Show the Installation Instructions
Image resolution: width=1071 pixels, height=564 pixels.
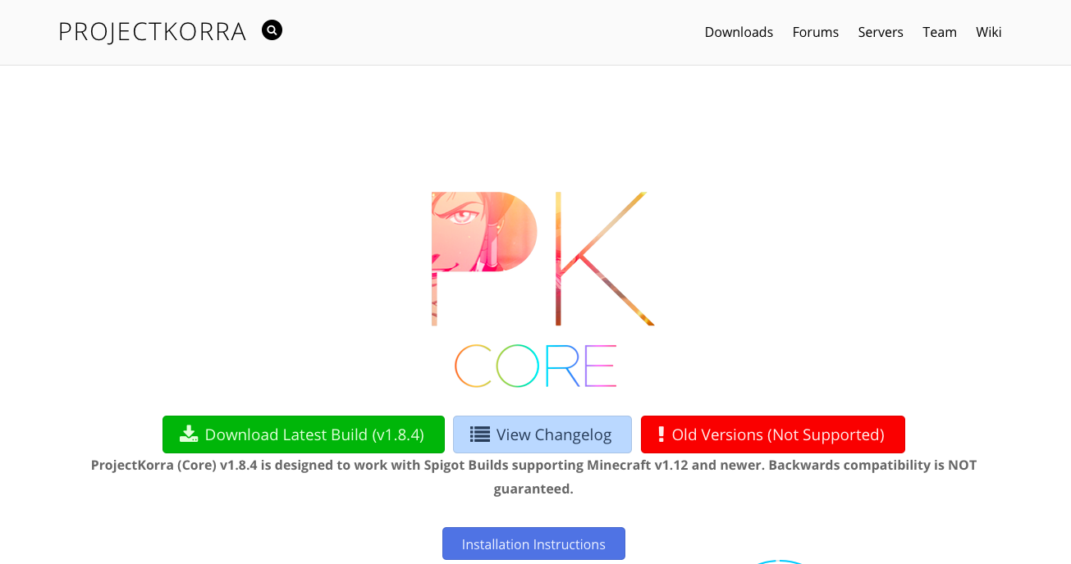(533, 544)
